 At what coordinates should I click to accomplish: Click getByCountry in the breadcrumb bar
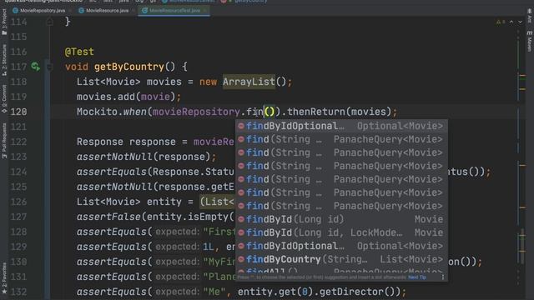click(x=251, y=2)
